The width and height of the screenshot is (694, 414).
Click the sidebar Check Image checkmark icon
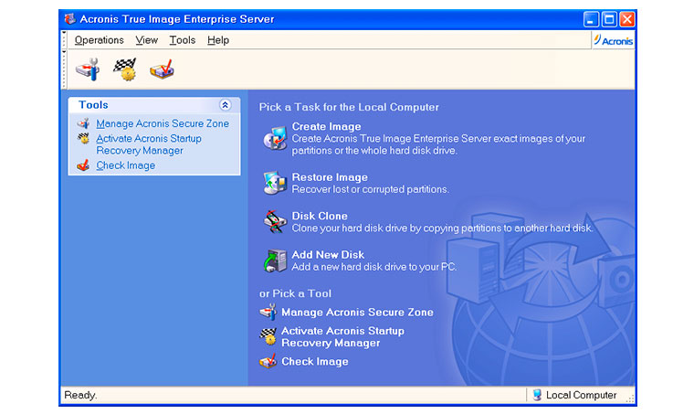83,165
